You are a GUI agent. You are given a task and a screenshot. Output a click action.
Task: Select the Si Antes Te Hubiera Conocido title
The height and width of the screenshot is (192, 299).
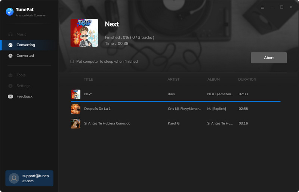tap(107, 123)
